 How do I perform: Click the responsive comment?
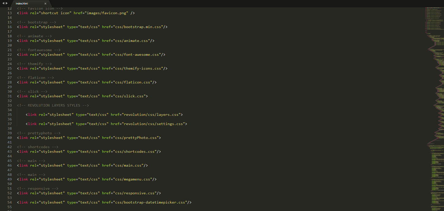click(x=38, y=188)
